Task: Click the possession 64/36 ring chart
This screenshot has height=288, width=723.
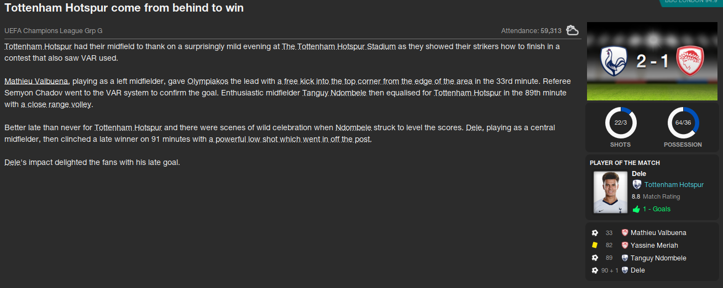Action: [x=683, y=122]
